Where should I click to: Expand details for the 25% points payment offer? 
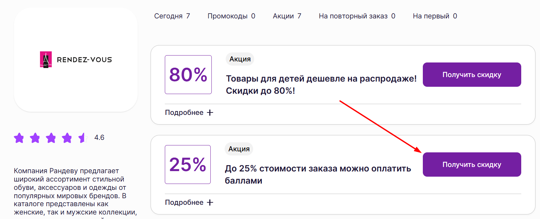click(189, 202)
